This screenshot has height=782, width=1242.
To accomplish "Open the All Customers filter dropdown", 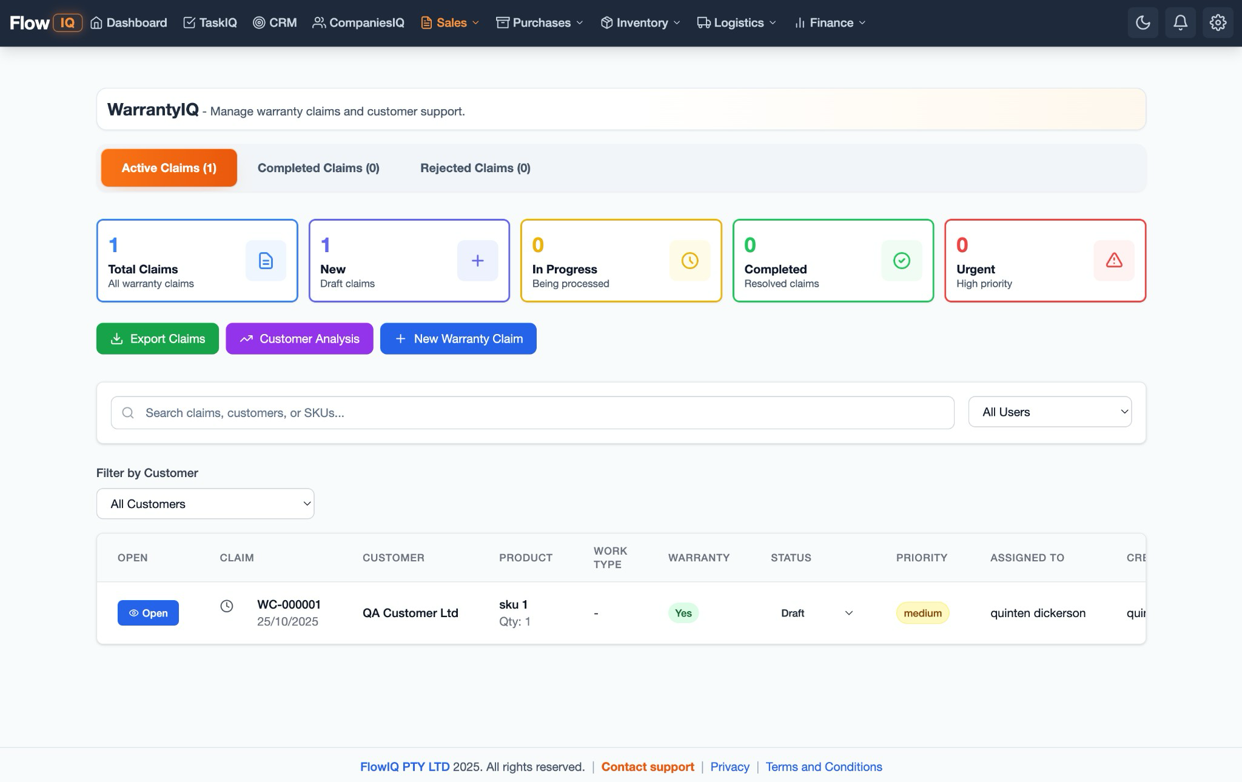I will pyautogui.click(x=204, y=503).
